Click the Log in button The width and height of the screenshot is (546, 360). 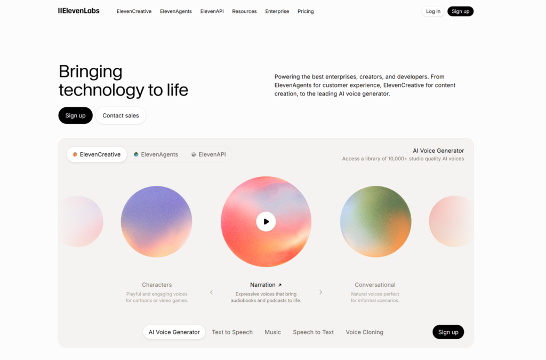(x=433, y=11)
